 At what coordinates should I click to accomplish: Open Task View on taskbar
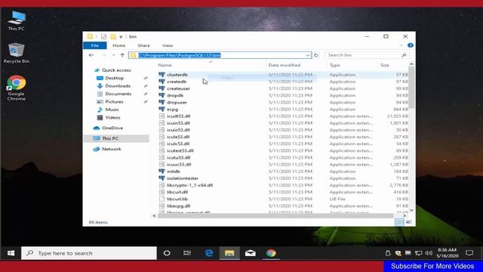coord(187,253)
